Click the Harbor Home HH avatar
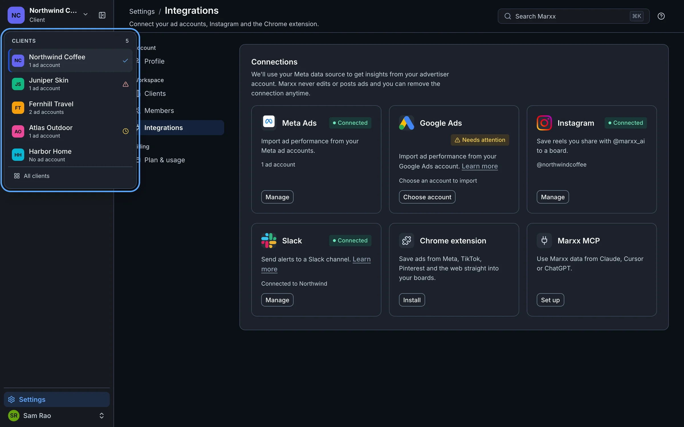The image size is (684, 427). click(x=18, y=155)
